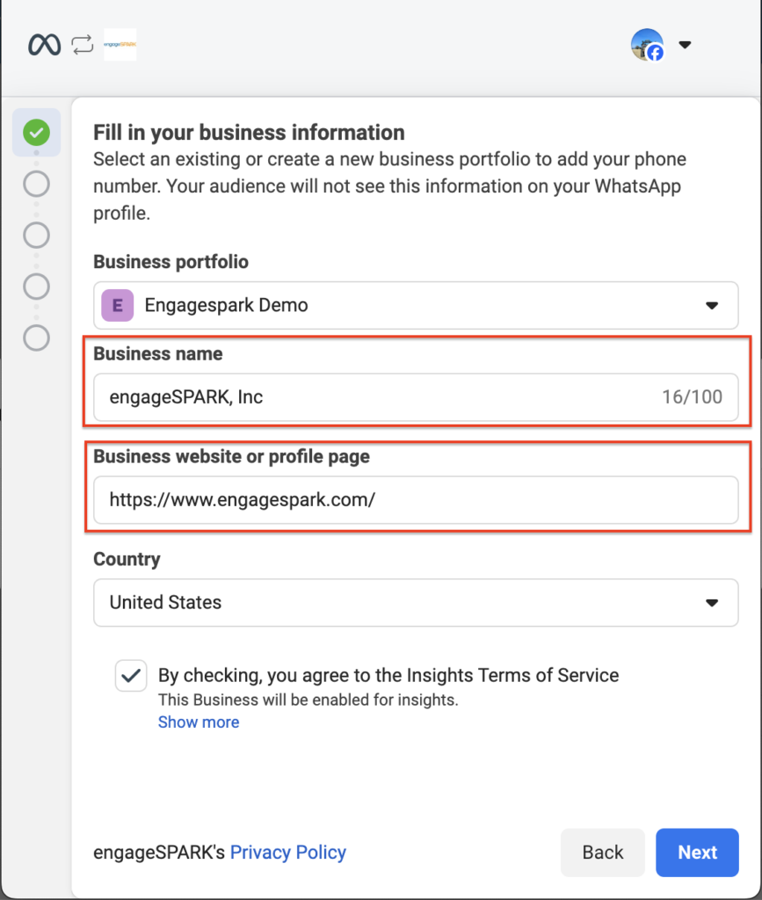This screenshot has height=900, width=762.
Task: Select the third step circle in sidebar
Action: coord(36,236)
